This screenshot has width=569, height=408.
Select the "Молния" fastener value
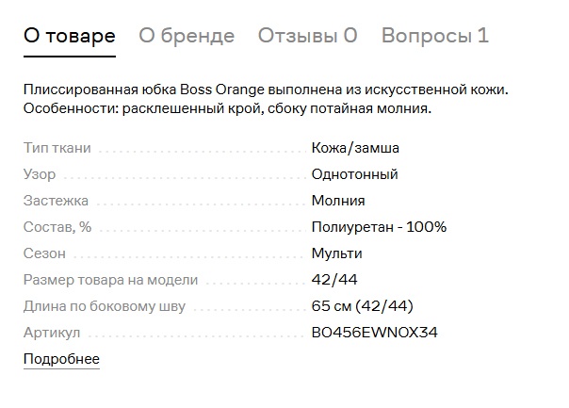[338, 201]
